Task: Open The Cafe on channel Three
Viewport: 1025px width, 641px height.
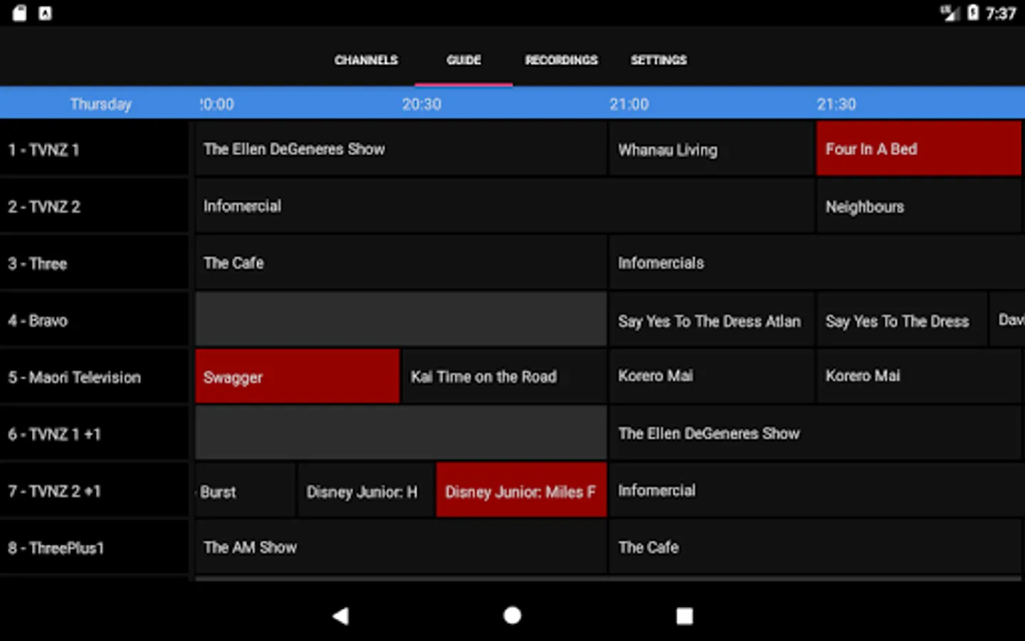Action: point(401,263)
